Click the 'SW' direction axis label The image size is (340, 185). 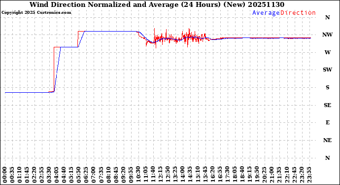coord(327,70)
